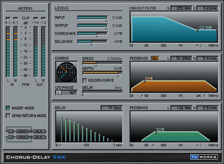This screenshot has height=164, width=224.
Task: Click left output clip indicator
Action: click(36, 18)
